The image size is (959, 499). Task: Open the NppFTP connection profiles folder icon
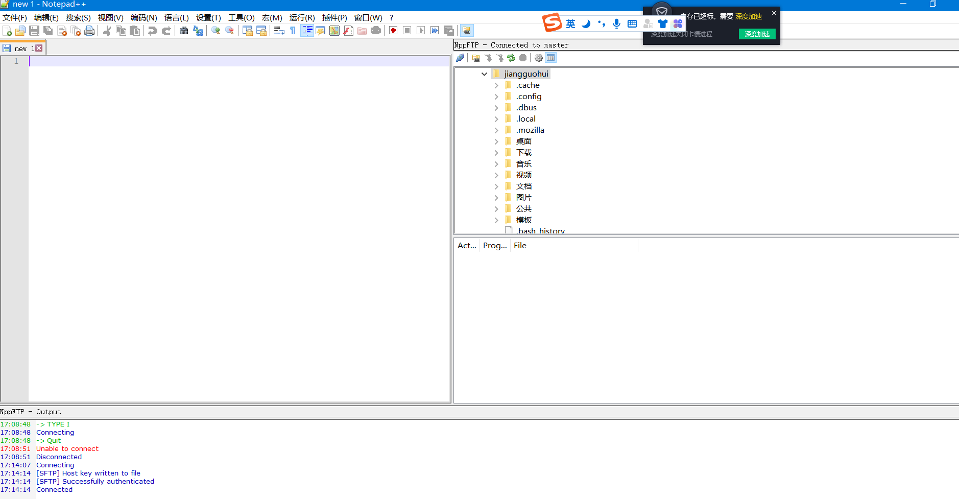476,58
